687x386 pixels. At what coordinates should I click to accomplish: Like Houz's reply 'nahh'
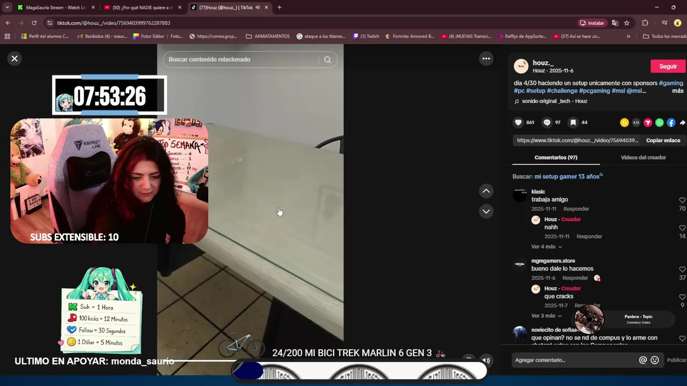tap(682, 228)
